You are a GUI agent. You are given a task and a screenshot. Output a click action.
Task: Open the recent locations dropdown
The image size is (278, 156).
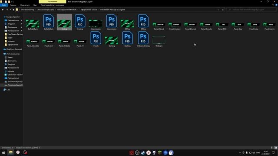(10, 10)
